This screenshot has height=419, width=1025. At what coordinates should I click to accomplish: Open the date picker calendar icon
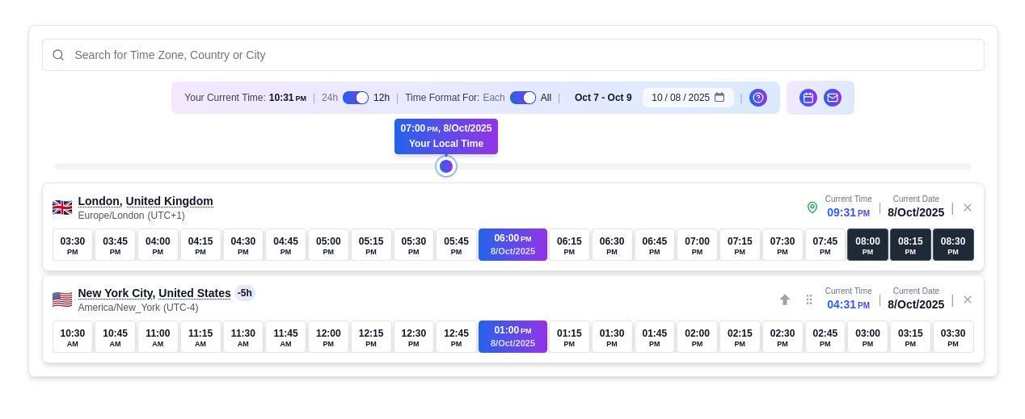(719, 98)
